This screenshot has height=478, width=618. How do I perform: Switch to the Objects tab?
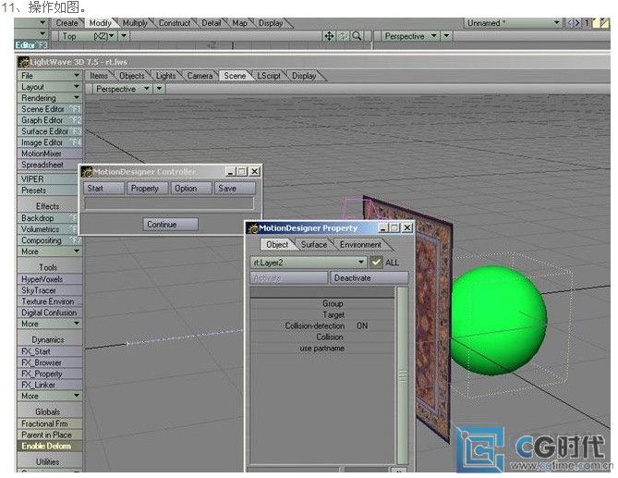132,76
